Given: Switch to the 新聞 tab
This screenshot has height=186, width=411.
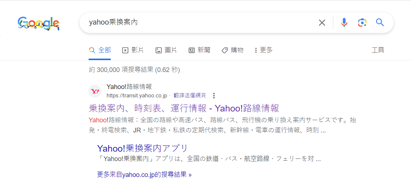Looking at the screenshot, I should click(x=199, y=50).
